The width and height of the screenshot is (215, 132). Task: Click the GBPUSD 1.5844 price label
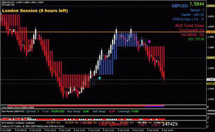(188, 5)
